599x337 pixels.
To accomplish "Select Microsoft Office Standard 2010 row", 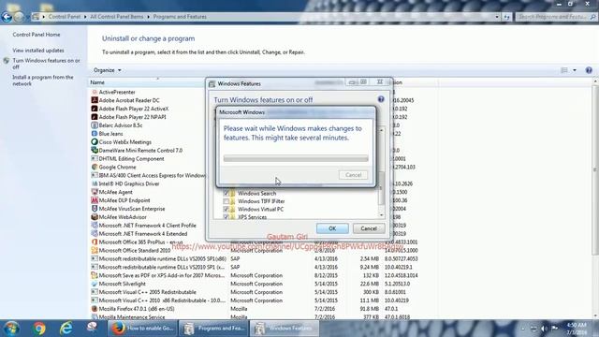I will pyautogui.click(x=255, y=250).
